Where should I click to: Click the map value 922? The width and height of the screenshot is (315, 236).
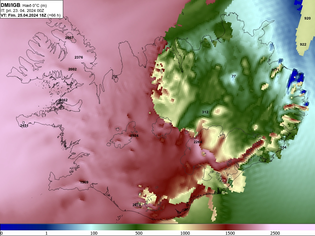coord(303,44)
